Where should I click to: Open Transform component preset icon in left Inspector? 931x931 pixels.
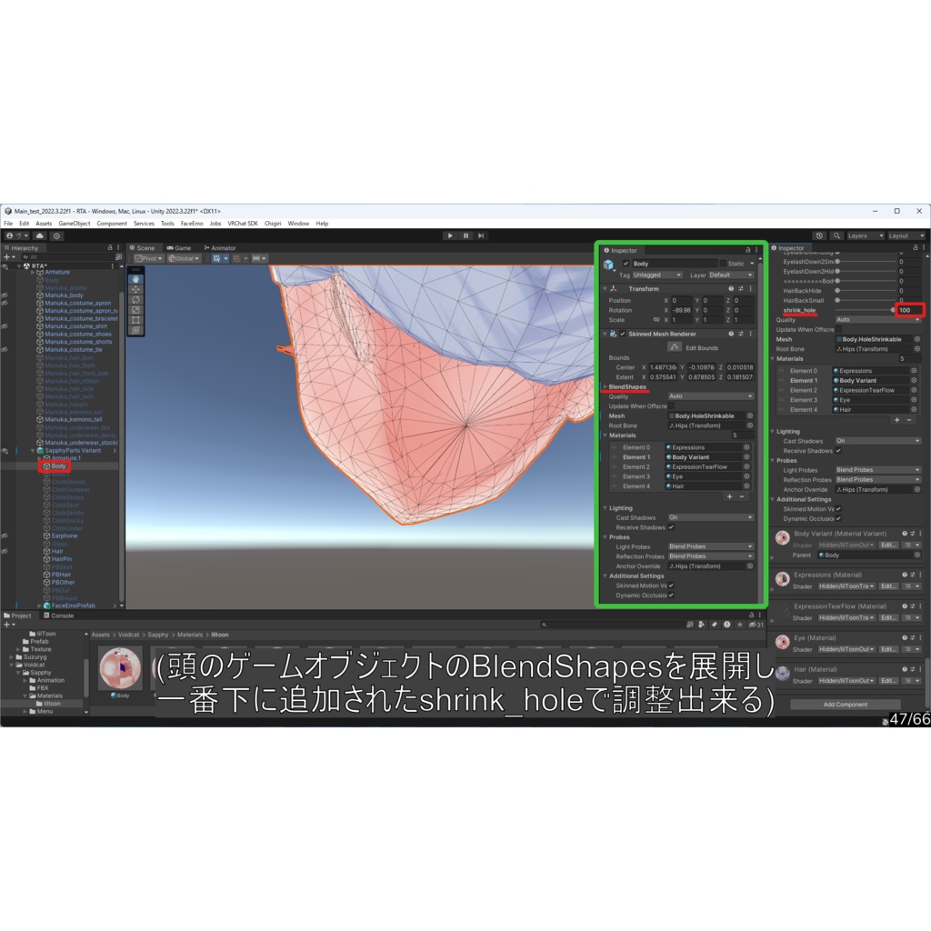click(x=740, y=288)
